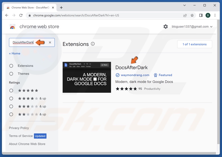Filter by three stars & up
This screenshot has width=222, height=157.
click(11, 106)
